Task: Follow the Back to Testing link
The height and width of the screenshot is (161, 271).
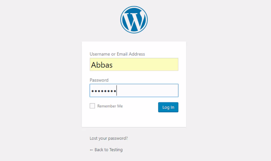Action: point(106,150)
